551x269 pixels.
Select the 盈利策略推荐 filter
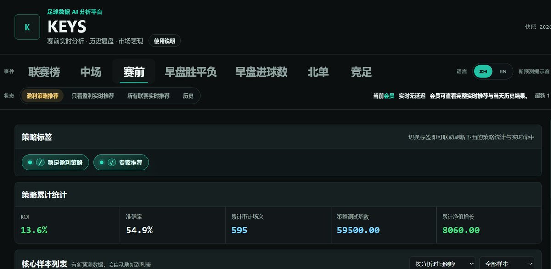point(42,96)
